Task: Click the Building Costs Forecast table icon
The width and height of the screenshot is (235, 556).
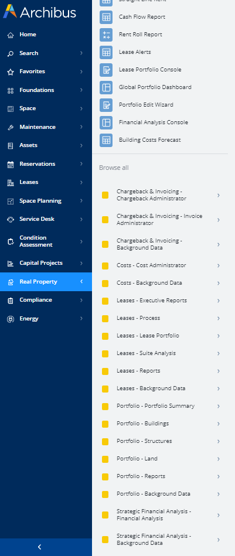Action: [x=106, y=140]
